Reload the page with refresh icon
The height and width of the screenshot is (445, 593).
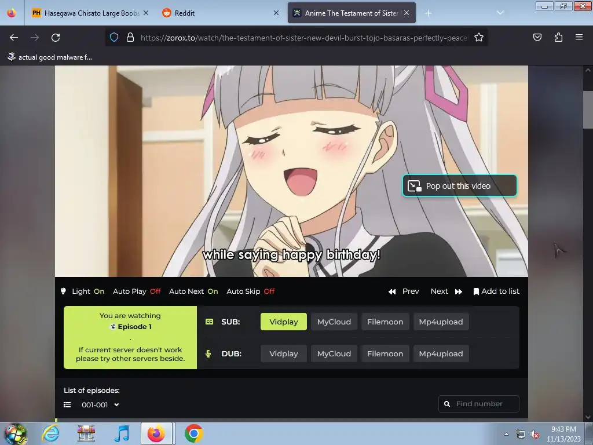pos(56,38)
